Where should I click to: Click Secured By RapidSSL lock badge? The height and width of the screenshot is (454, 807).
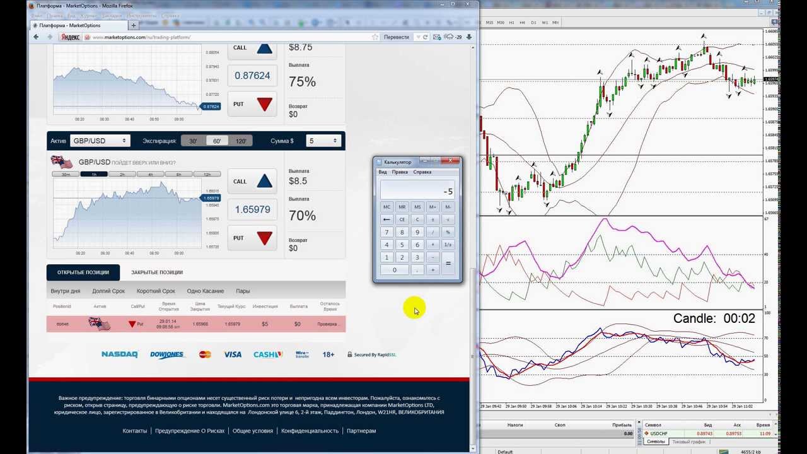[371, 354]
